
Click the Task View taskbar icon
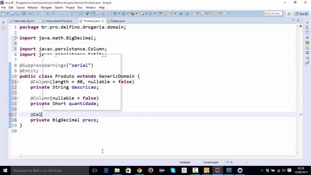(x=95, y=171)
